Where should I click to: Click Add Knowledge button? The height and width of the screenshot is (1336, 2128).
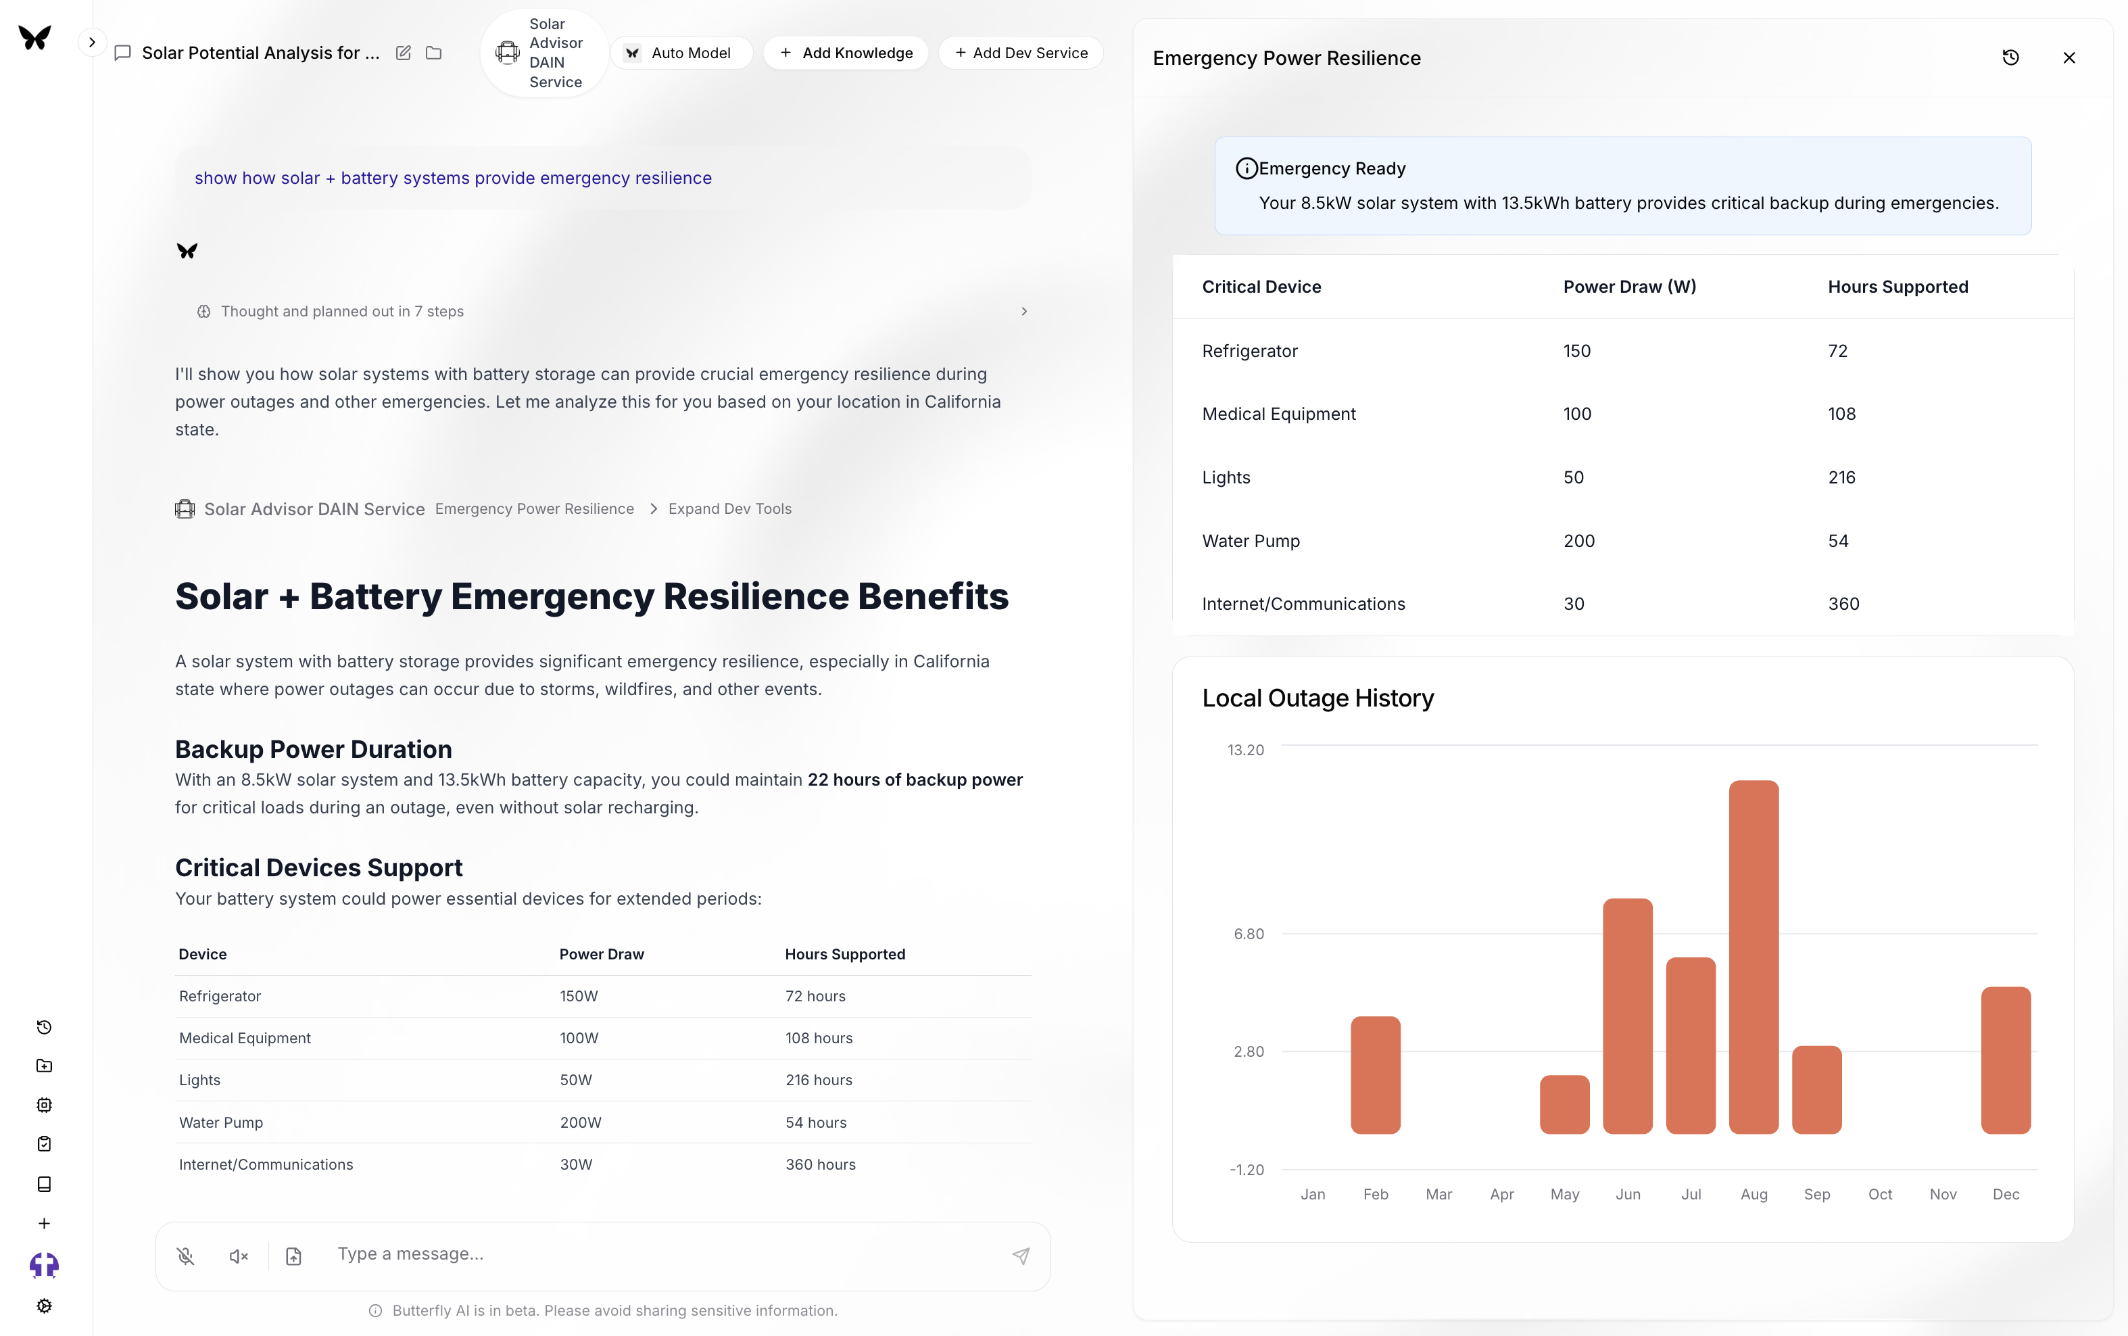(x=846, y=53)
